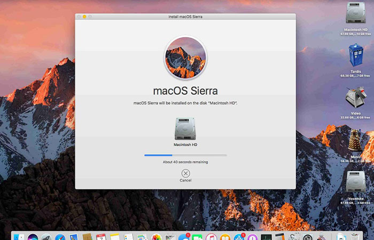Click the installation progress bar
This screenshot has height=240, width=374.
[185, 155]
